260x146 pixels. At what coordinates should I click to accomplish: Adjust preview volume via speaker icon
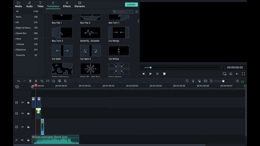tap(237, 74)
